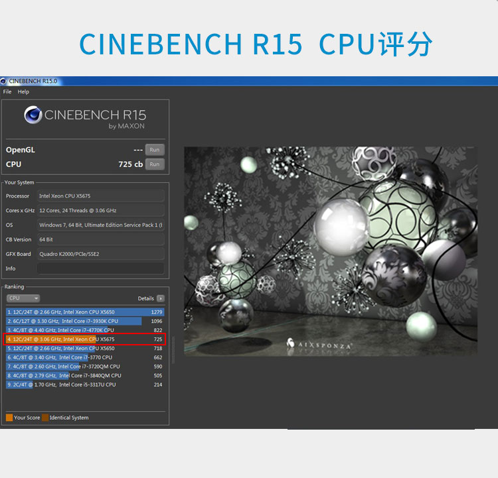498x478 pixels.
Task: Run the CPU benchmark
Action: tap(155, 164)
